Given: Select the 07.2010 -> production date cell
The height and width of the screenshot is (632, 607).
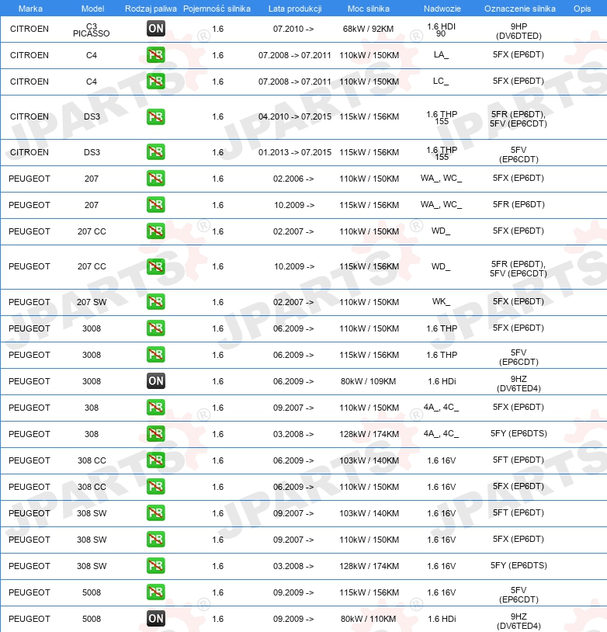Looking at the screenshot, I should (x=293, y=29).
